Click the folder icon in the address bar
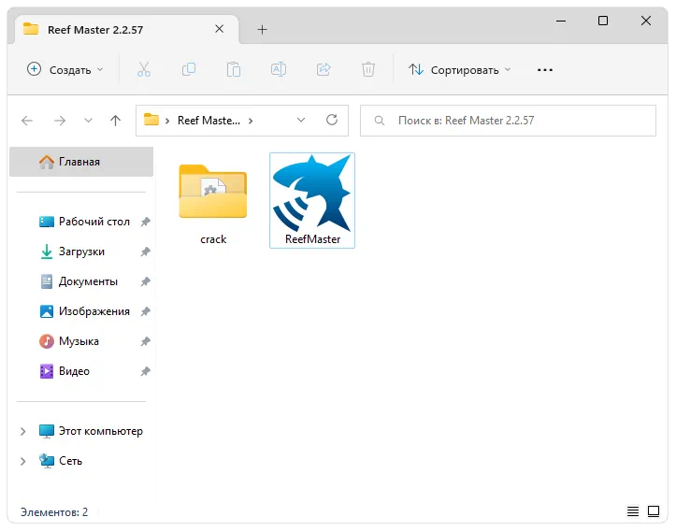Screen dimensions: 676x532 click(151, 120)
